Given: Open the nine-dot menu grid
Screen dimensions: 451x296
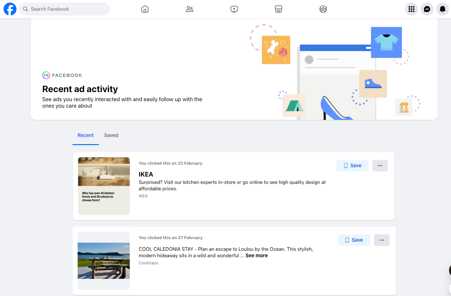Looking at the screenshot, I should 412,9.
